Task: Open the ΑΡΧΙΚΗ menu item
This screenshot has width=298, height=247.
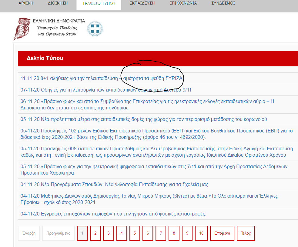Action: pos(26,3)
